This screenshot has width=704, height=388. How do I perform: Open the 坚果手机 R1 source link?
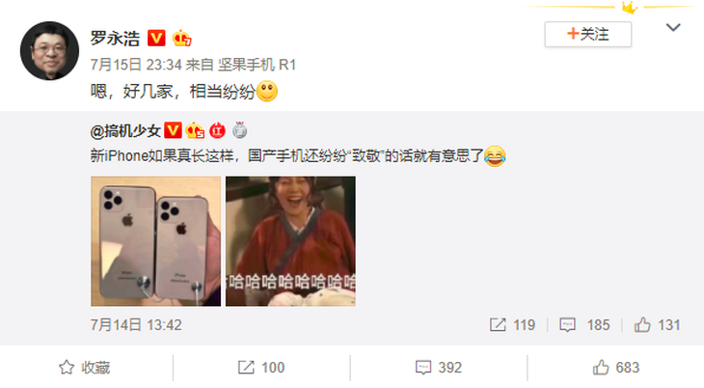257,65
